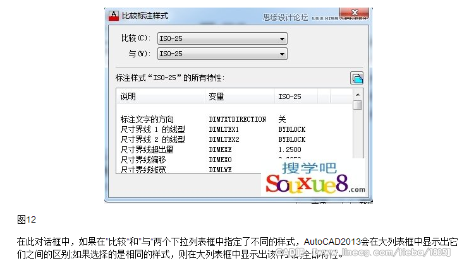Click the AutoCAD icon in the dialog title bar
Viewport: 469px width, 263px height.
(113, 16)
